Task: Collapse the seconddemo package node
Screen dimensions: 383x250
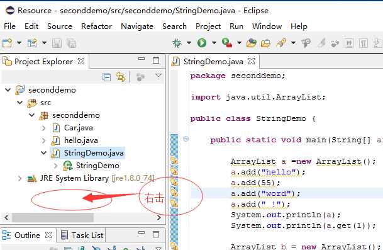Action: coord(31,115)
